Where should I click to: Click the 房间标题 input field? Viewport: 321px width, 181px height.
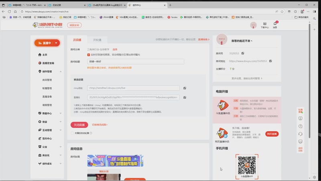(136, 62)
